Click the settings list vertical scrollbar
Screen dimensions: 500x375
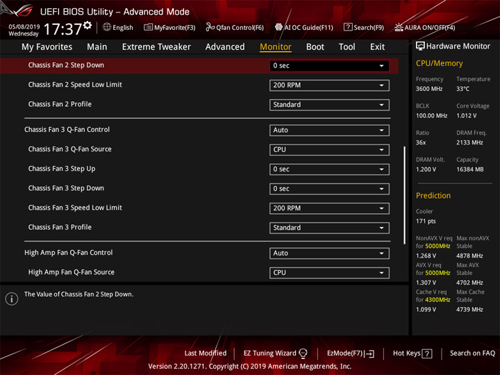(404, 195)
